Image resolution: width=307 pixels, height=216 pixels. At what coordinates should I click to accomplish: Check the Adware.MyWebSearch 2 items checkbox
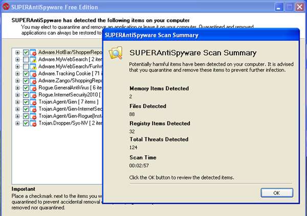click(26, 59)
